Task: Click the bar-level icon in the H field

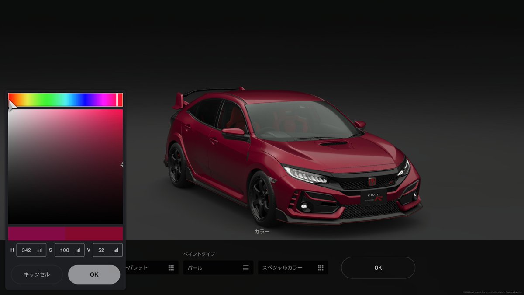Action: [x=40, y=250]
